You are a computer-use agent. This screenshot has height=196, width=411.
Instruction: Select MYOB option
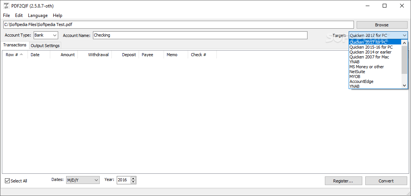pos(375,77)
